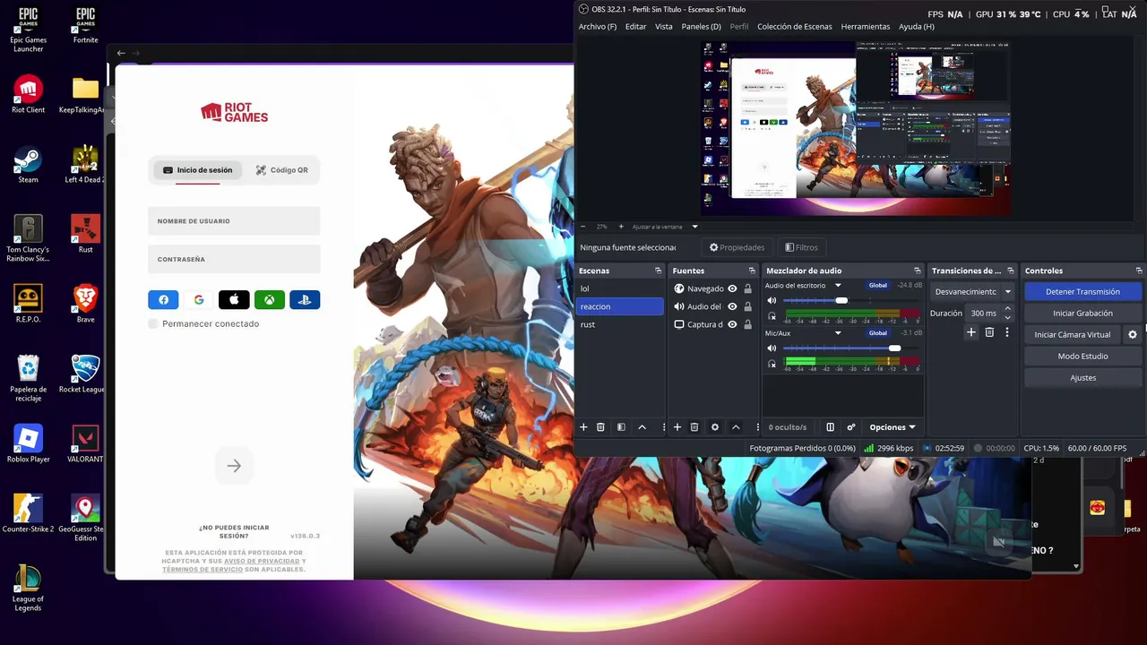The height and width of the screenshot is (645, 1147).
Task: Decrease the transition Duración value
Action: click(1008, 317)
